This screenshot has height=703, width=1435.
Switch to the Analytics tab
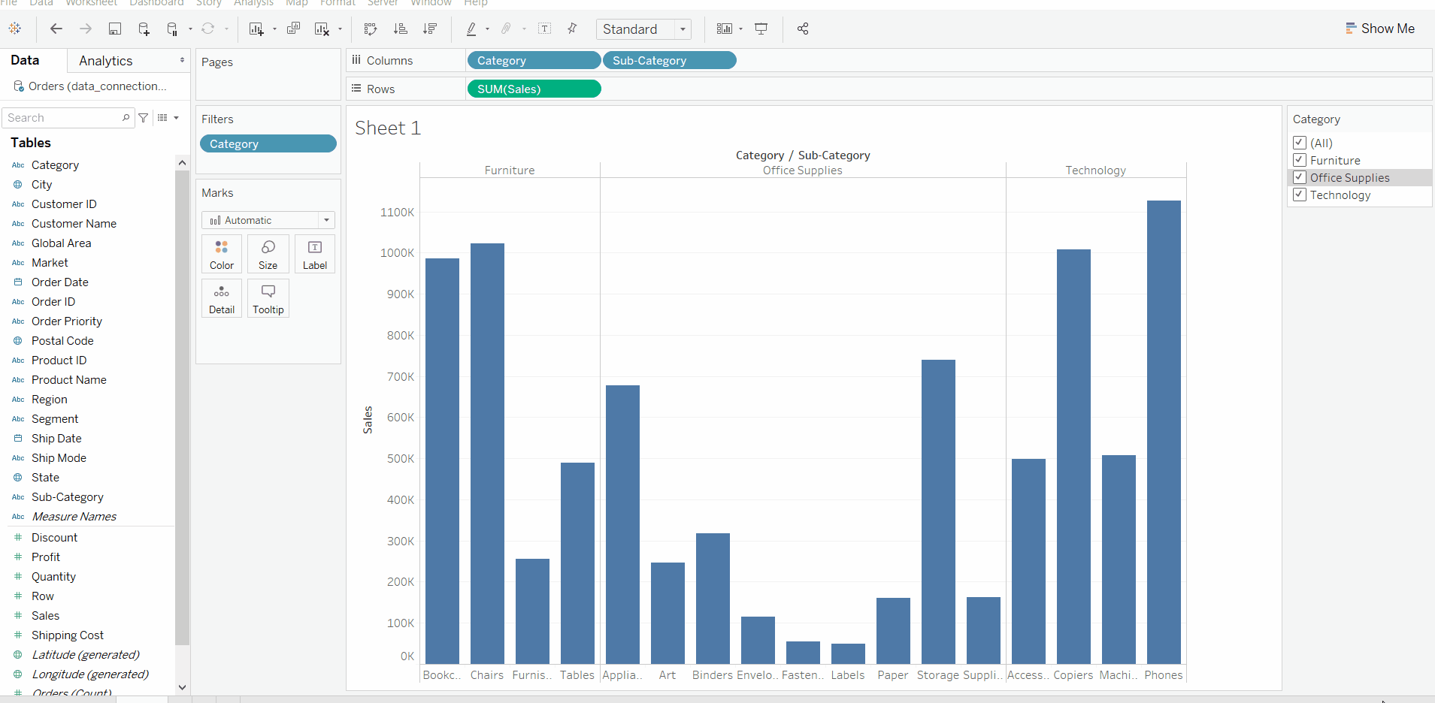pos(105,60)
